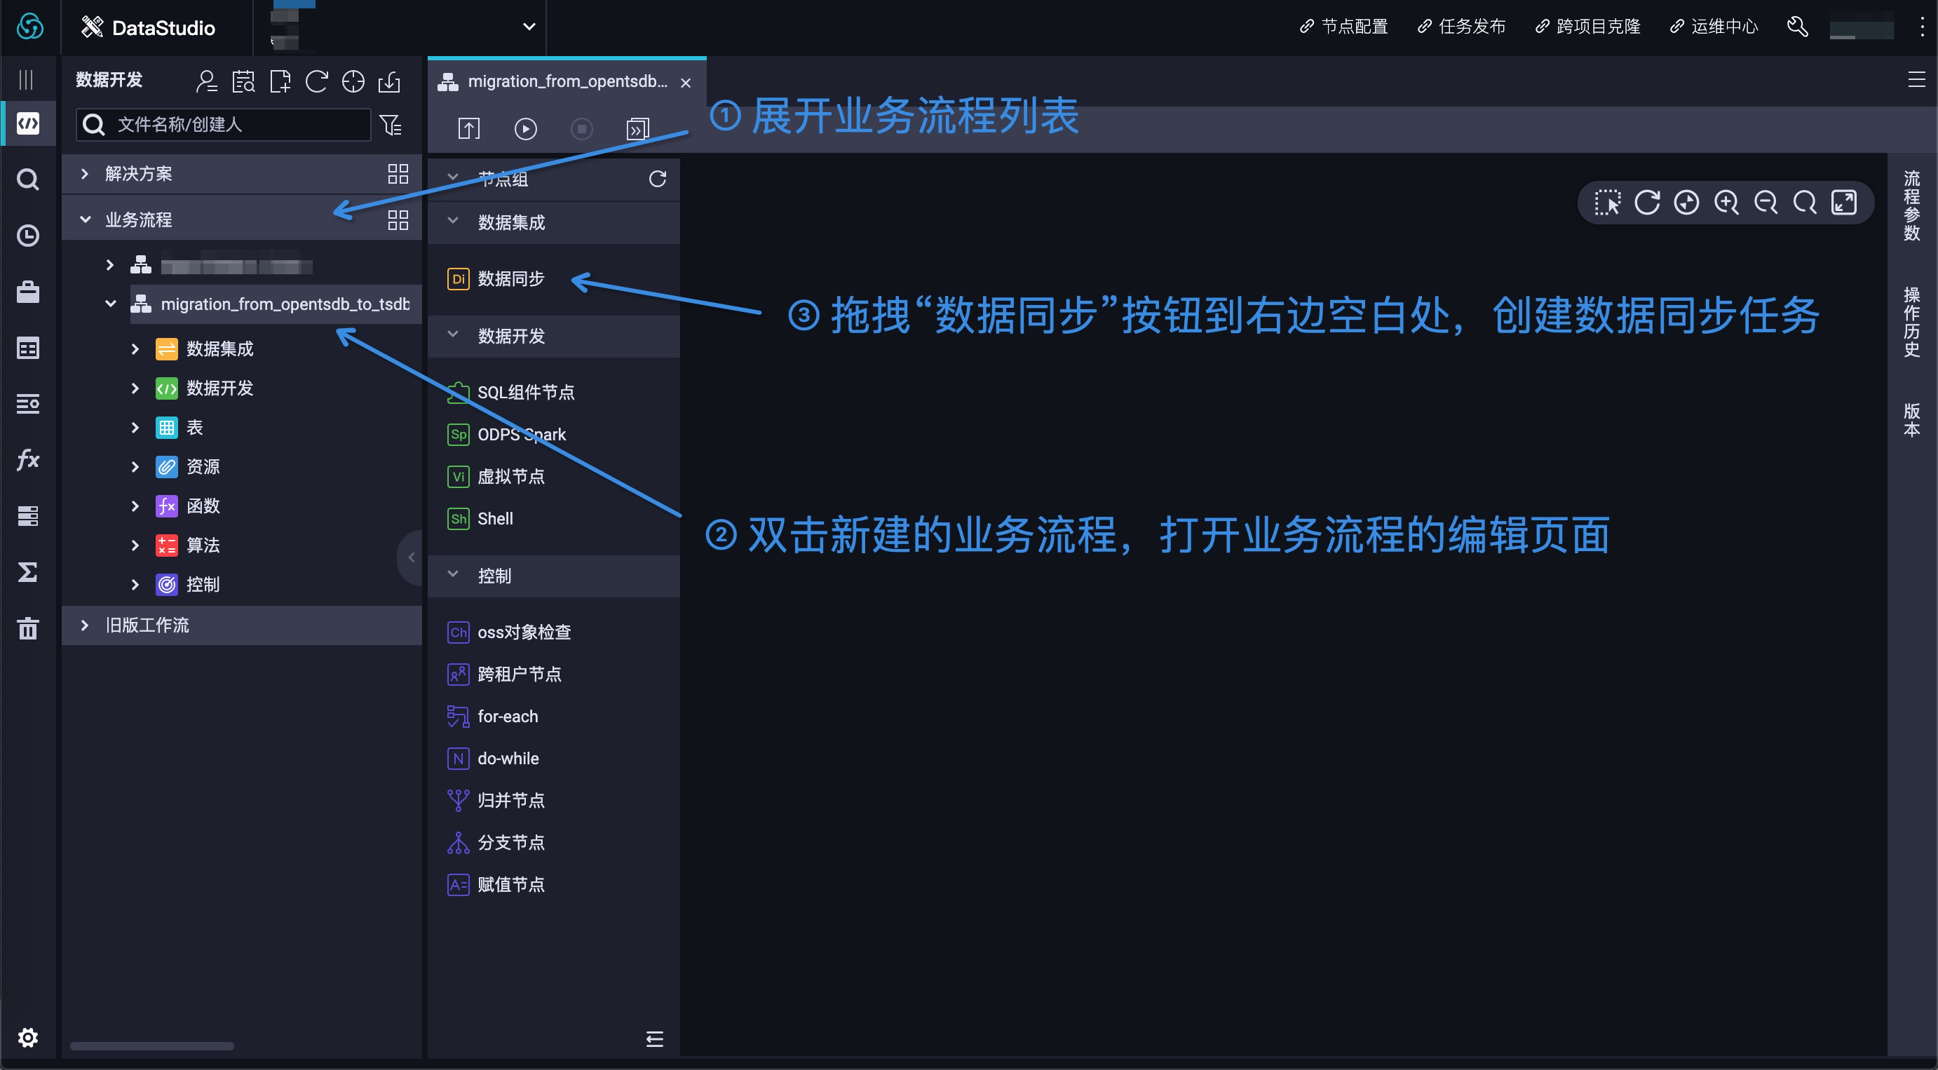Open the wrench tool icon in top bar
Image resolution: width=1938 pixels, height=1070 pixels.
pos(1797,27)
